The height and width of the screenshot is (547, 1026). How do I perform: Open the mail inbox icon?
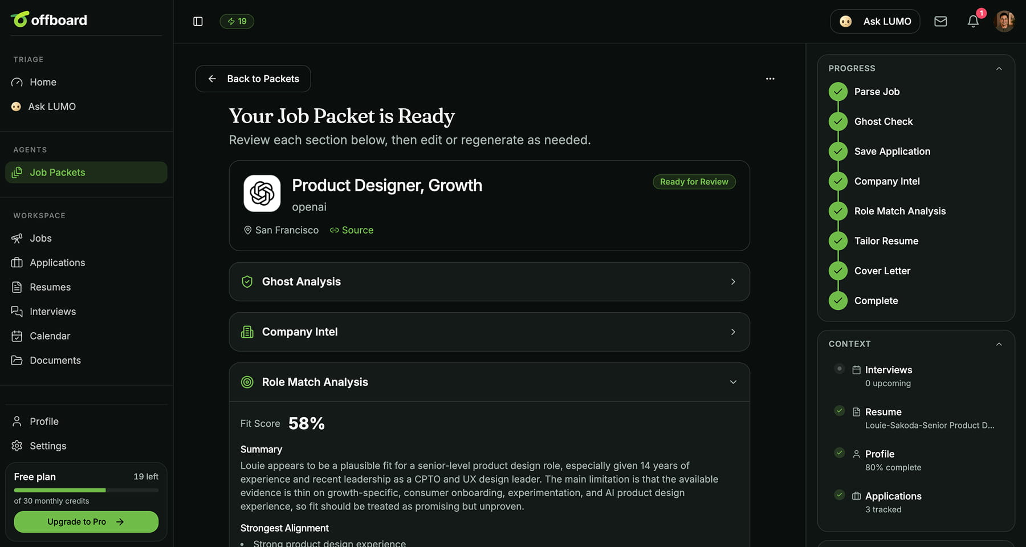click(x=940, y=21)
